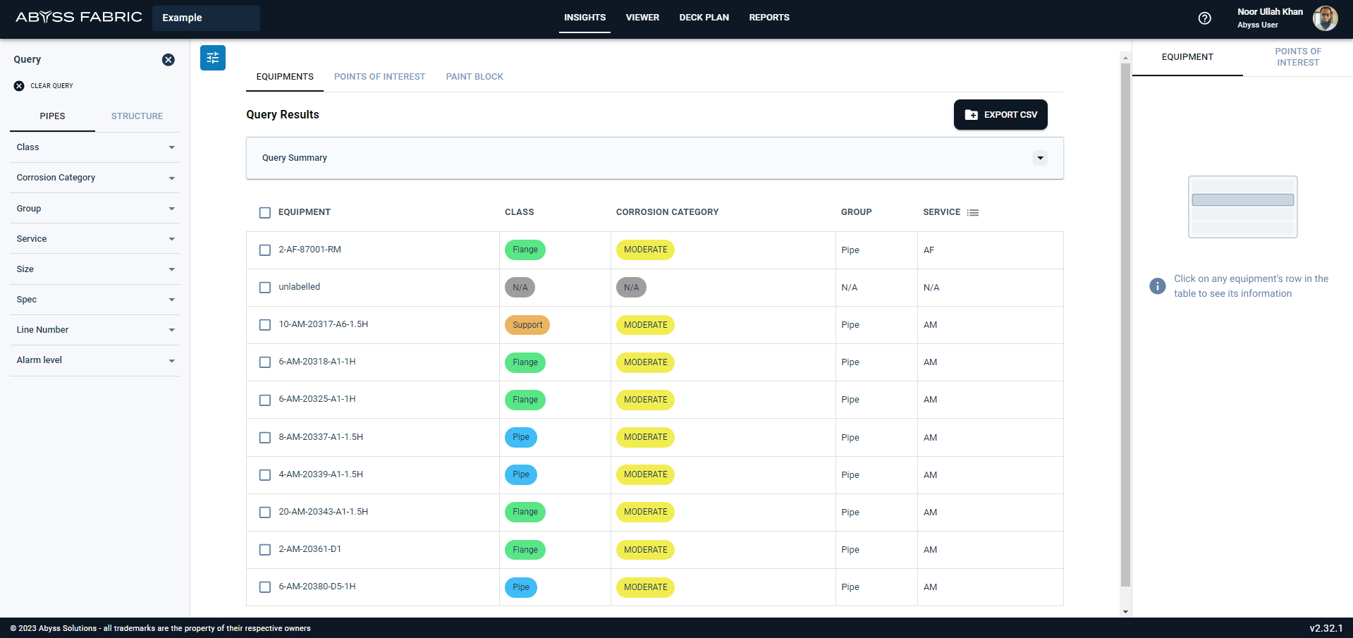This screenshot has height=638, width=1353.
Task: Click the Group column header
Action: coord(856,212)
